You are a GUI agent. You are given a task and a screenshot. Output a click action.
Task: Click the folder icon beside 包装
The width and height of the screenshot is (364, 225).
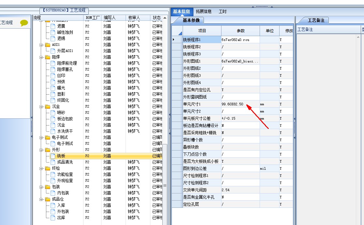pyautogui.click(x=48, y=187)
